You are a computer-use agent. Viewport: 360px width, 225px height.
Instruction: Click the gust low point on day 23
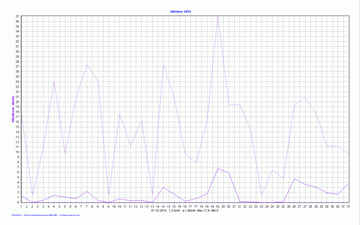click(262, 195)
